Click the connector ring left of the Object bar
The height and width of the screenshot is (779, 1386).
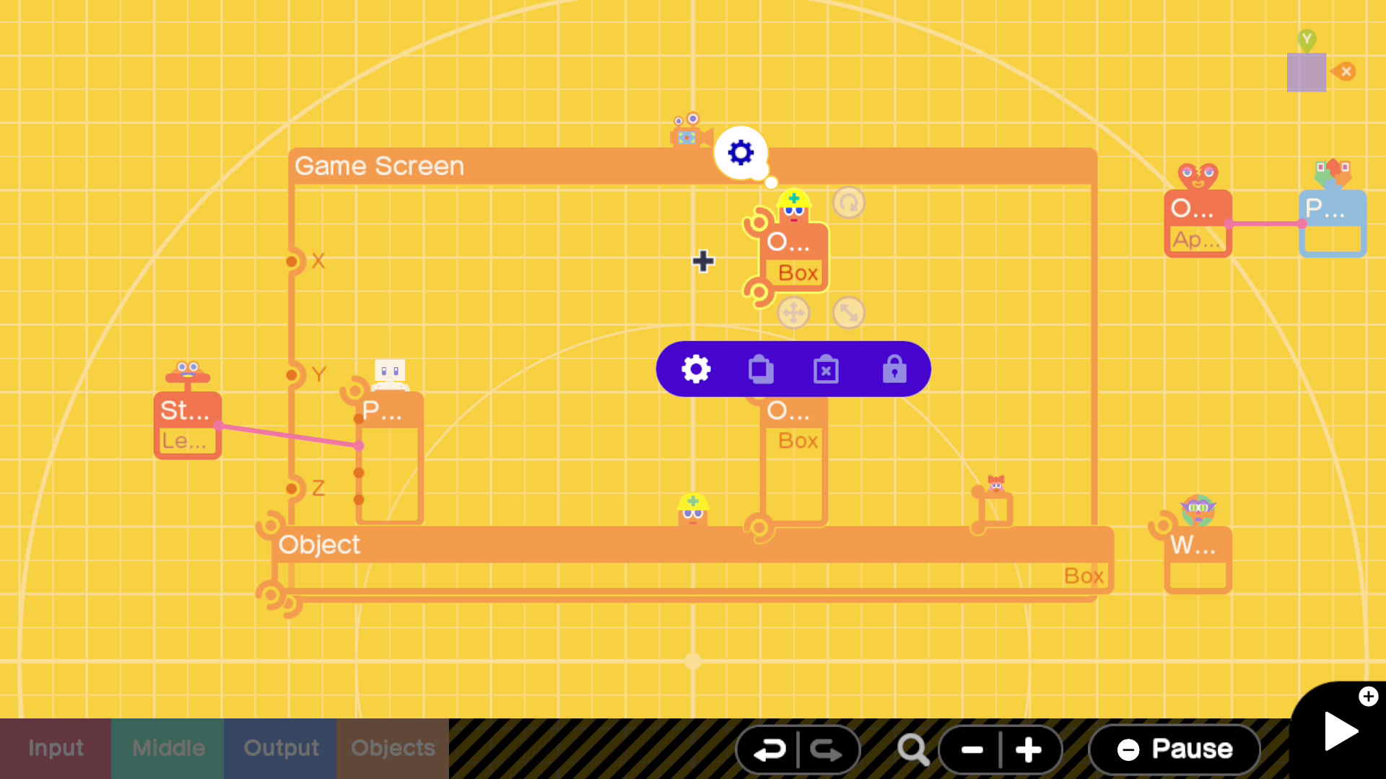(x=271, y=527)
